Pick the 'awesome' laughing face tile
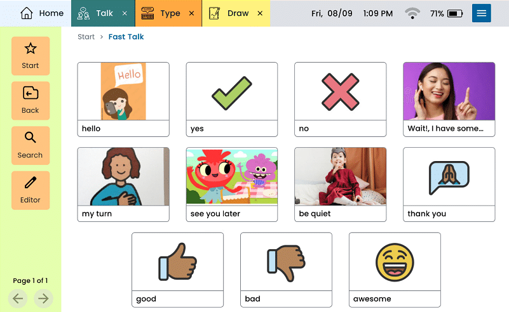The width and height of the screenshot is (509, 312). 395,270
